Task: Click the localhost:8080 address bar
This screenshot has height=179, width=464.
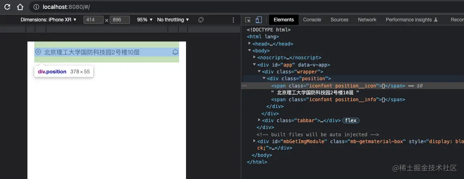Action: pos(246,6)
